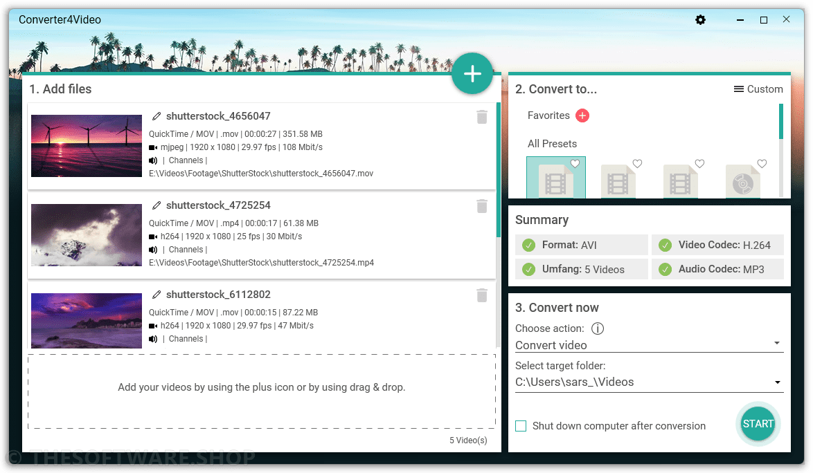Click the Video Codec: H.264 summary item

tap(717, 245)
